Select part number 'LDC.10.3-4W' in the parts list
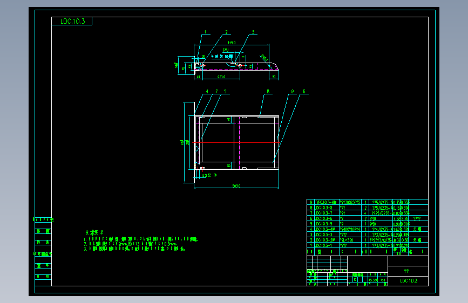This screenshot has width=468, height=303. point(325,229)
